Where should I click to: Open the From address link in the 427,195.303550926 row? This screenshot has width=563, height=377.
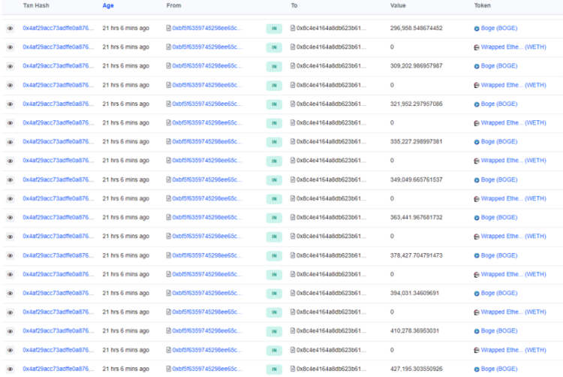coord(207,369)
